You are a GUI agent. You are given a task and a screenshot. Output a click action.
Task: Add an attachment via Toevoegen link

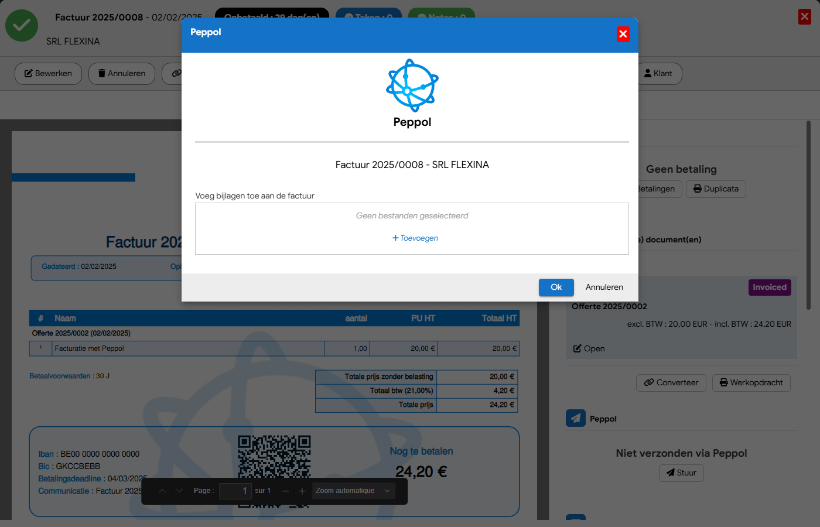(415, 238)
